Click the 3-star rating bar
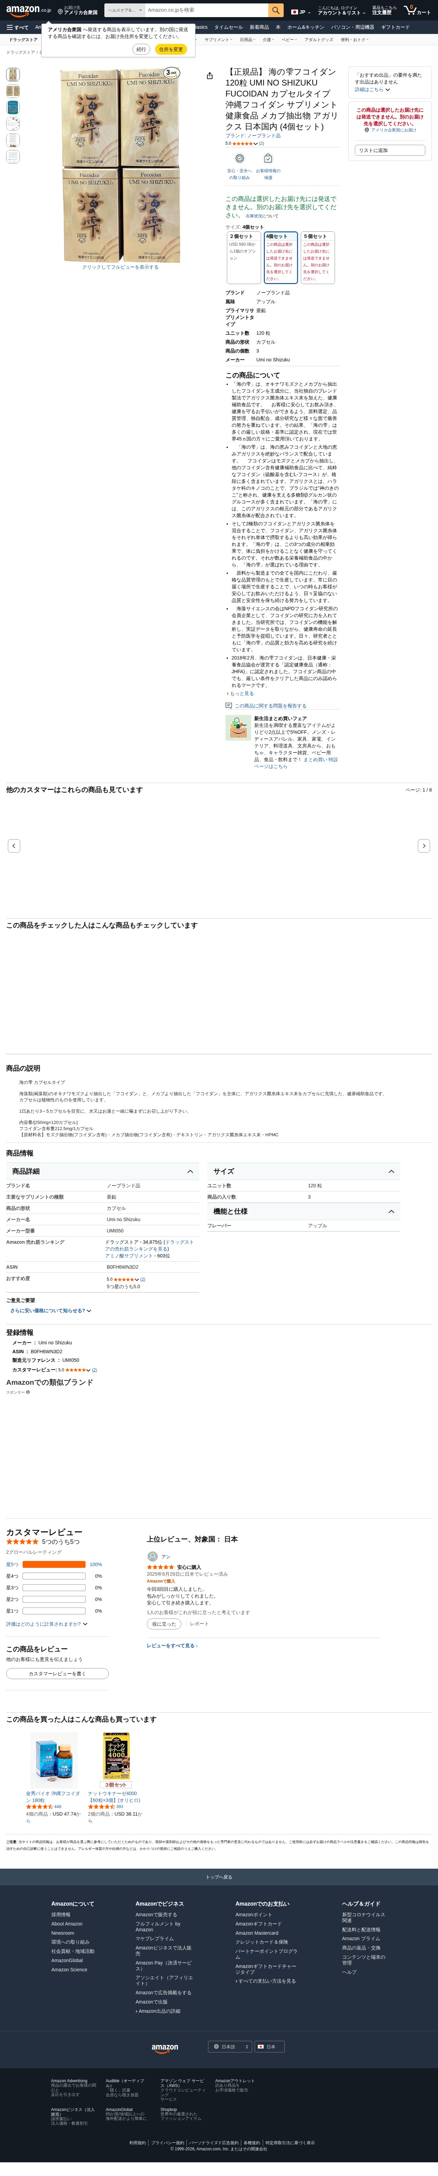Screen dimensions: 438x2176 [55, 1588]
